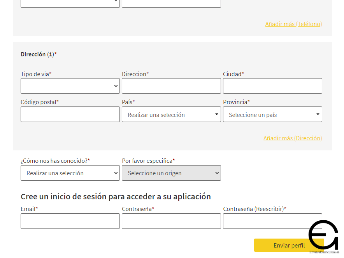Expand the ¿Cómo nos has conocido? dropdown
The width and height of the screenshot is (344, 258).
point(70,173)
